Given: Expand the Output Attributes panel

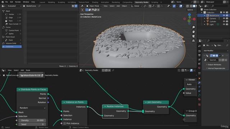Looking at the screenshot, I should [214, 64].
